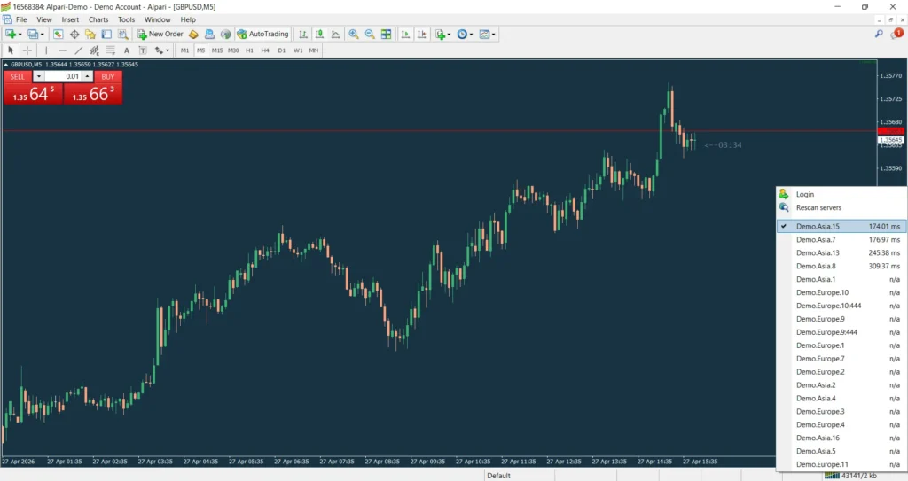Screen dimensions: 908x481
Task: Select server Demo.Asia.7
Action: pos(841,240)
